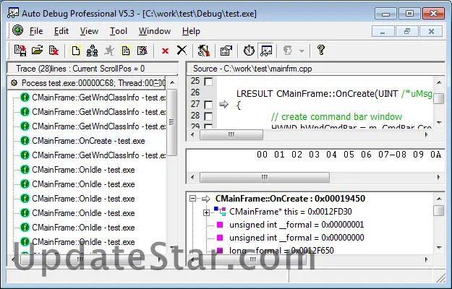Click the edit document pencil toolbar icon

tap(142, 51)
